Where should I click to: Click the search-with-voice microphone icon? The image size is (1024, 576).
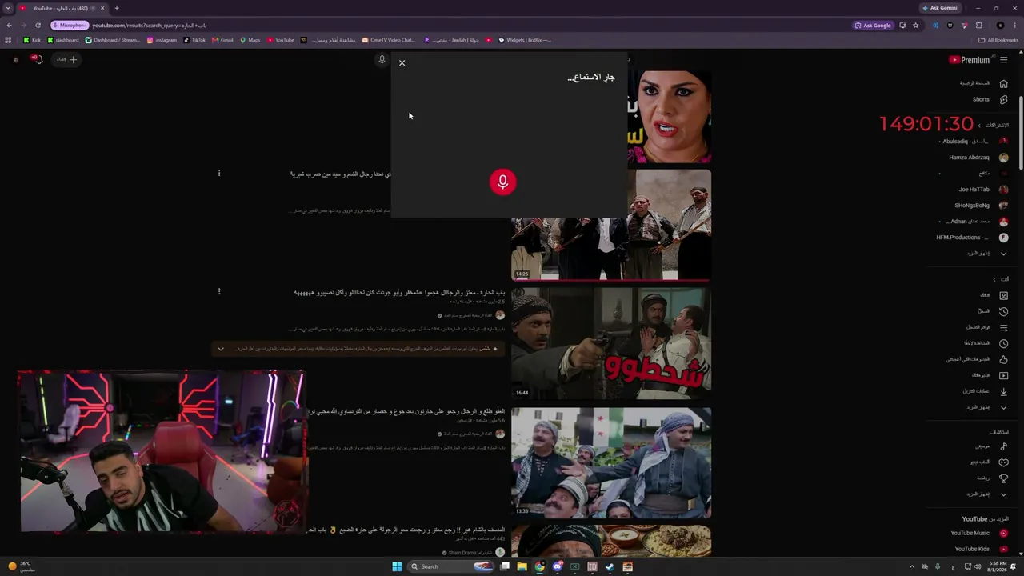382,60
